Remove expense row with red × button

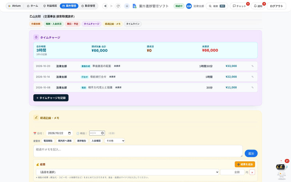[x=252, y=172]
